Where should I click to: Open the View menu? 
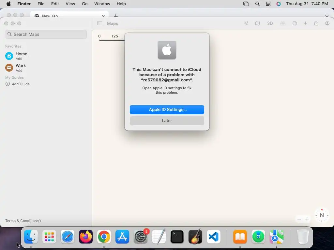[x=70, y=4]
